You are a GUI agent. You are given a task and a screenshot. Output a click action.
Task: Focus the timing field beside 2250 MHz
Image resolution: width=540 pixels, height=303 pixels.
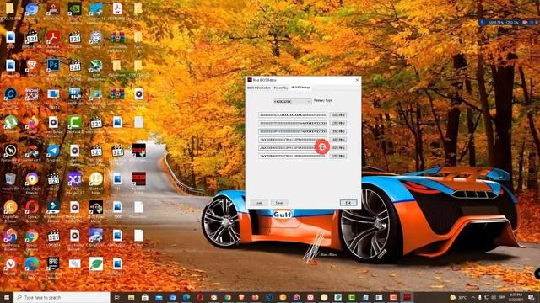click(293, 157)
